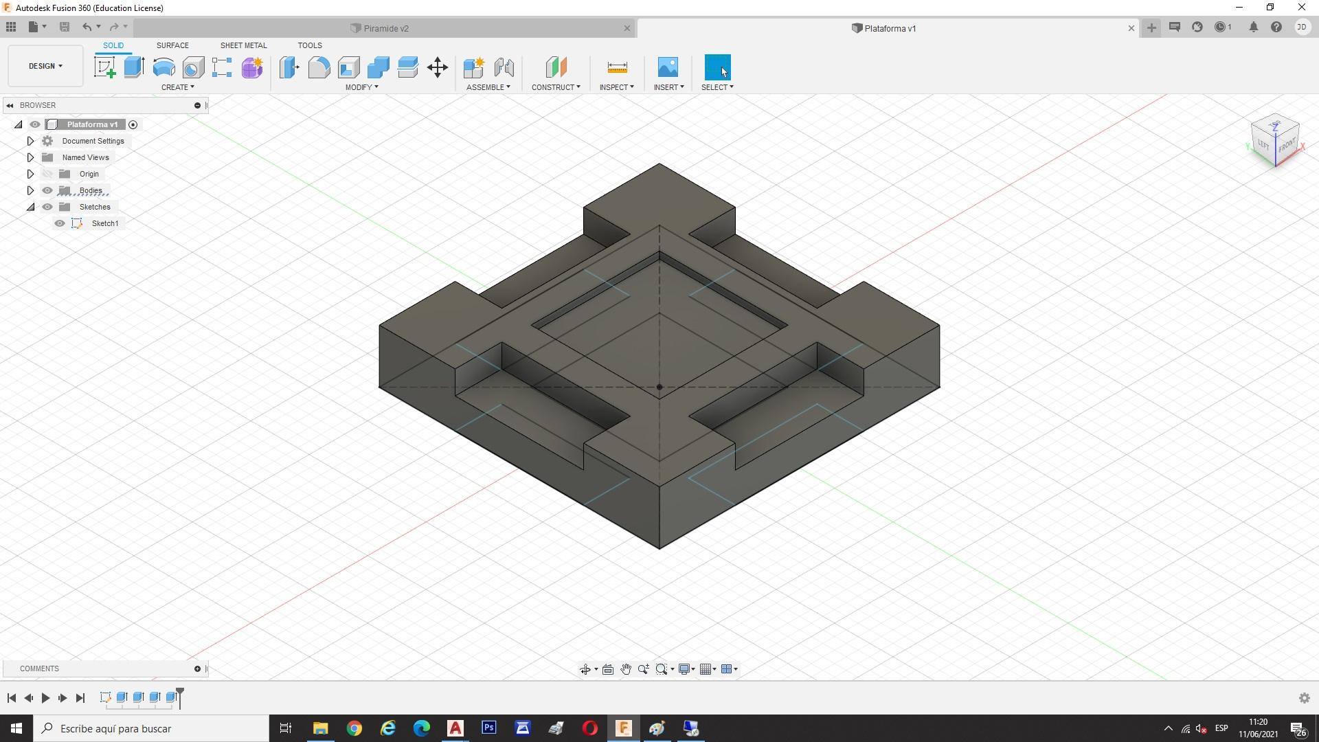Expand the Bodies folder tree
This screenshot has height=742, width=1319.
click(30, 190)
